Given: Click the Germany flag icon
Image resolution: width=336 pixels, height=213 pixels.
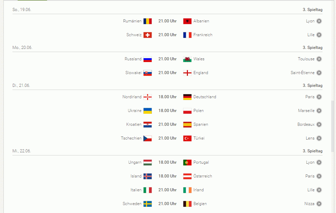Looking at the screenshot, I should click(187, 97).
